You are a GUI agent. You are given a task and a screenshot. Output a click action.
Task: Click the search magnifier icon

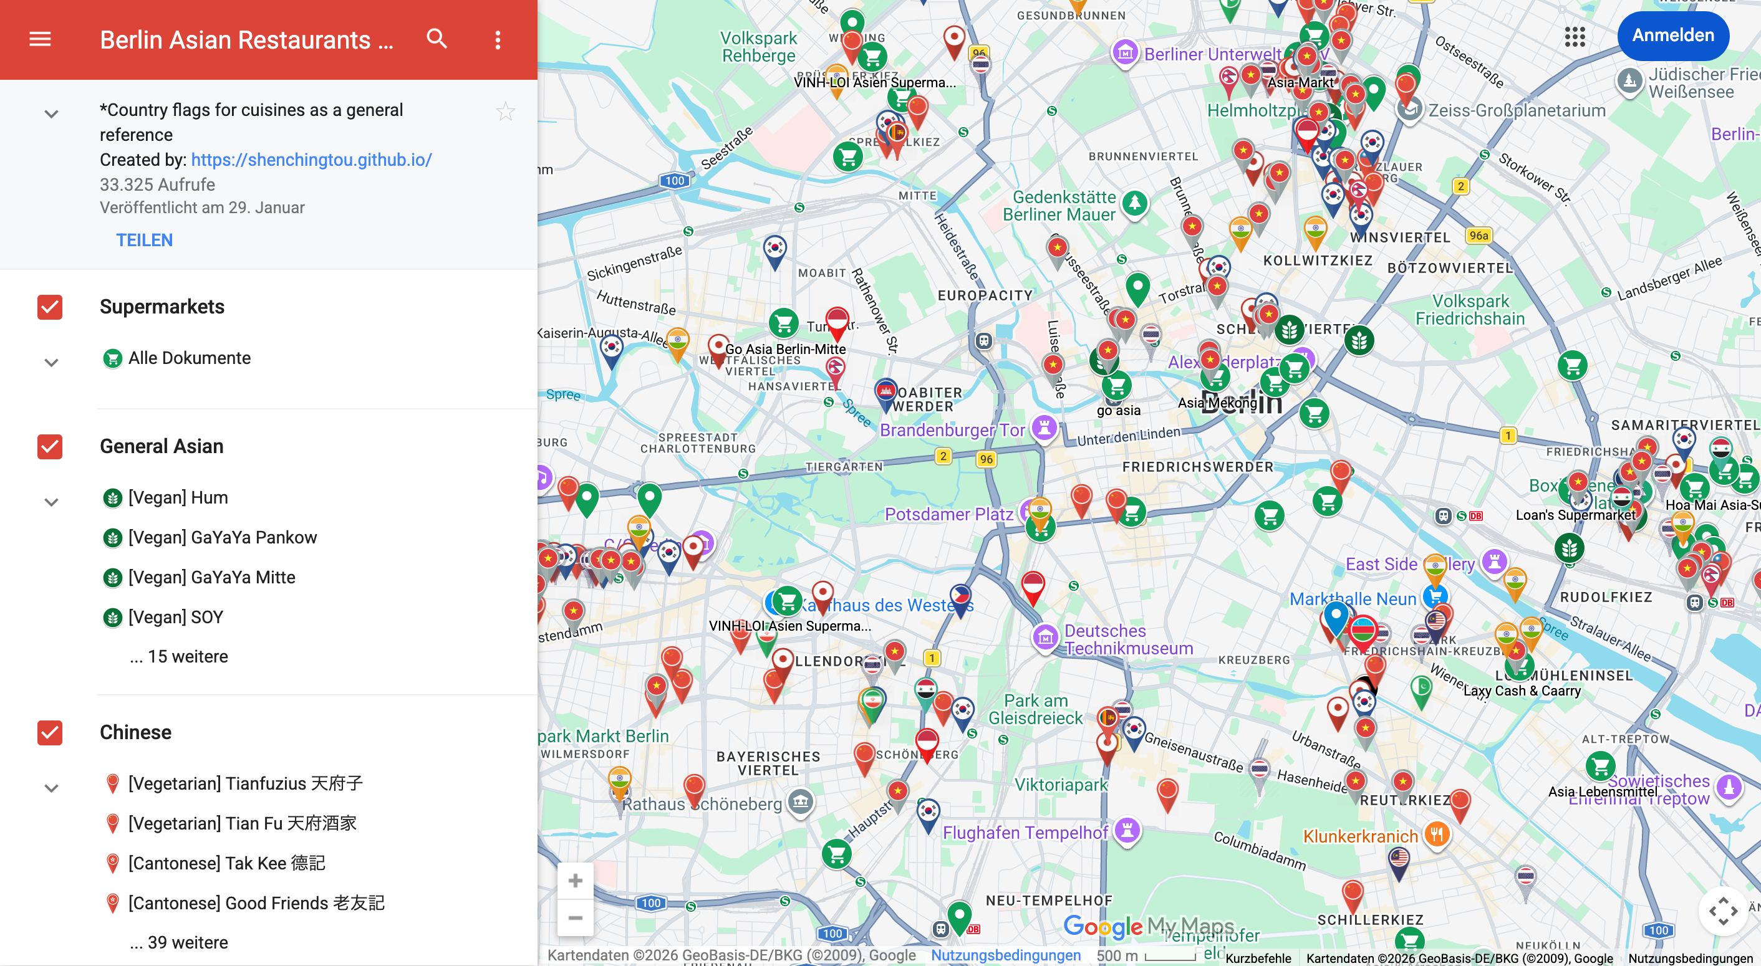(x=437, y=39)
